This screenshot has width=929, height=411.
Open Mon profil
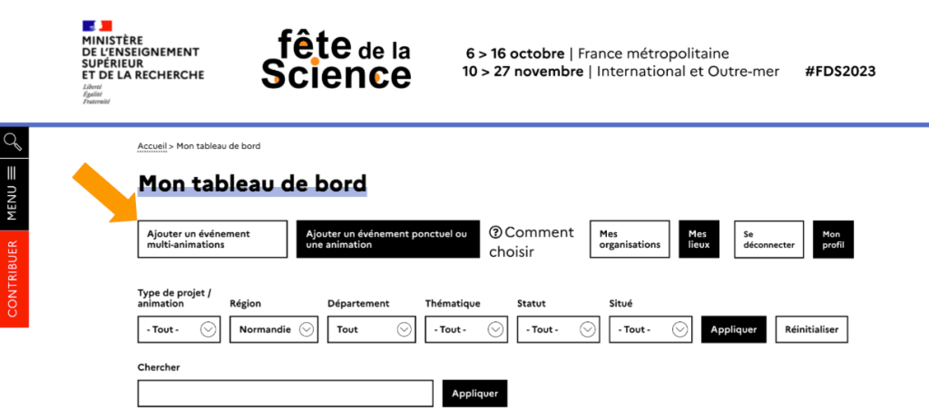pyautogui.click(x=833, y=240)
